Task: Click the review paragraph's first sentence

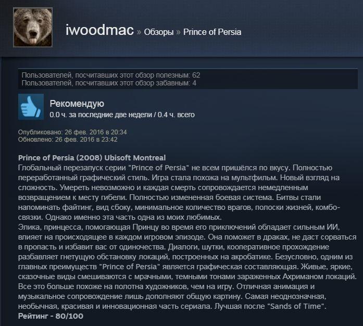Action: 154,168
